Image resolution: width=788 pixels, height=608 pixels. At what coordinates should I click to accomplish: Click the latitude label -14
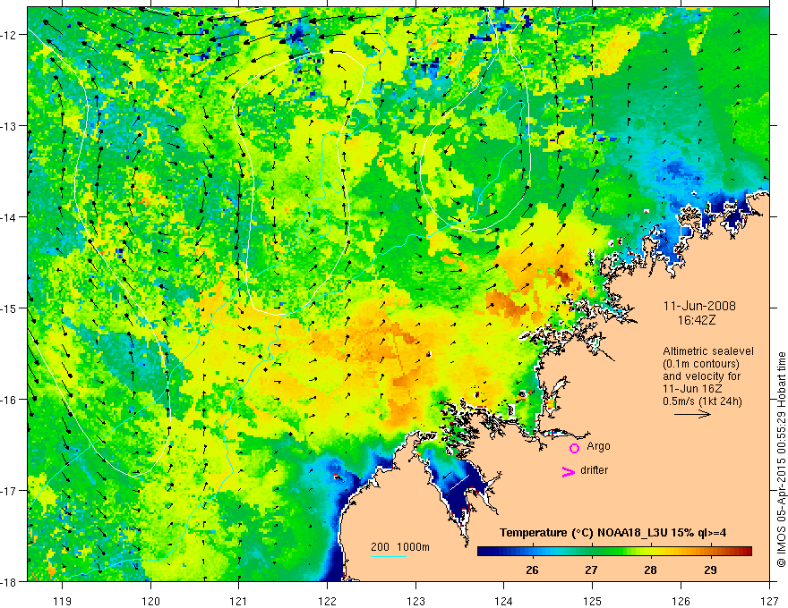10,217
